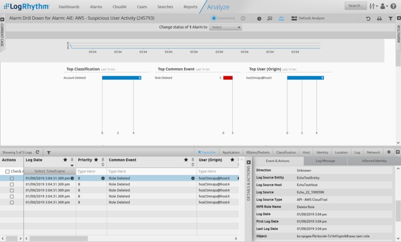Image resolution: width=401 pixels, height=242 pixels.
Task: Click the red Role Deleted bar
Action: click(x=228, y=78)
